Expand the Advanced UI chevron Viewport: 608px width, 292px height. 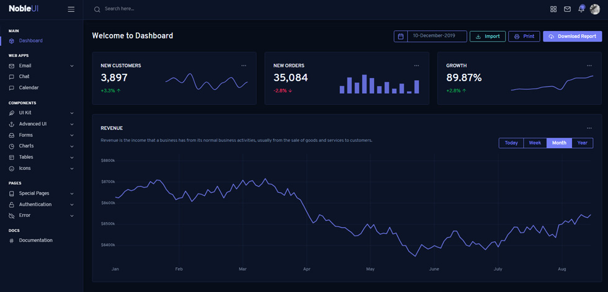coord(72,125)
